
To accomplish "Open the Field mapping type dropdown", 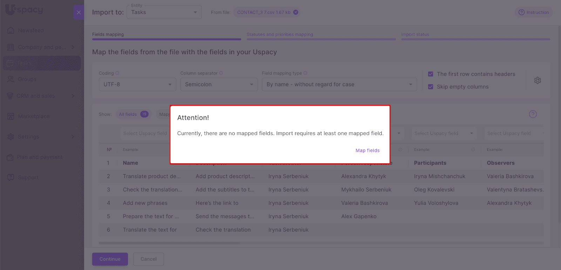I will point(339,85).
